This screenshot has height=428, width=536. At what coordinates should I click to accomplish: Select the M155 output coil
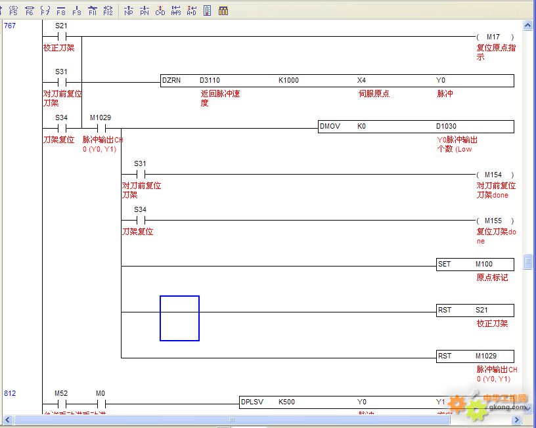[x=495, y=221]
